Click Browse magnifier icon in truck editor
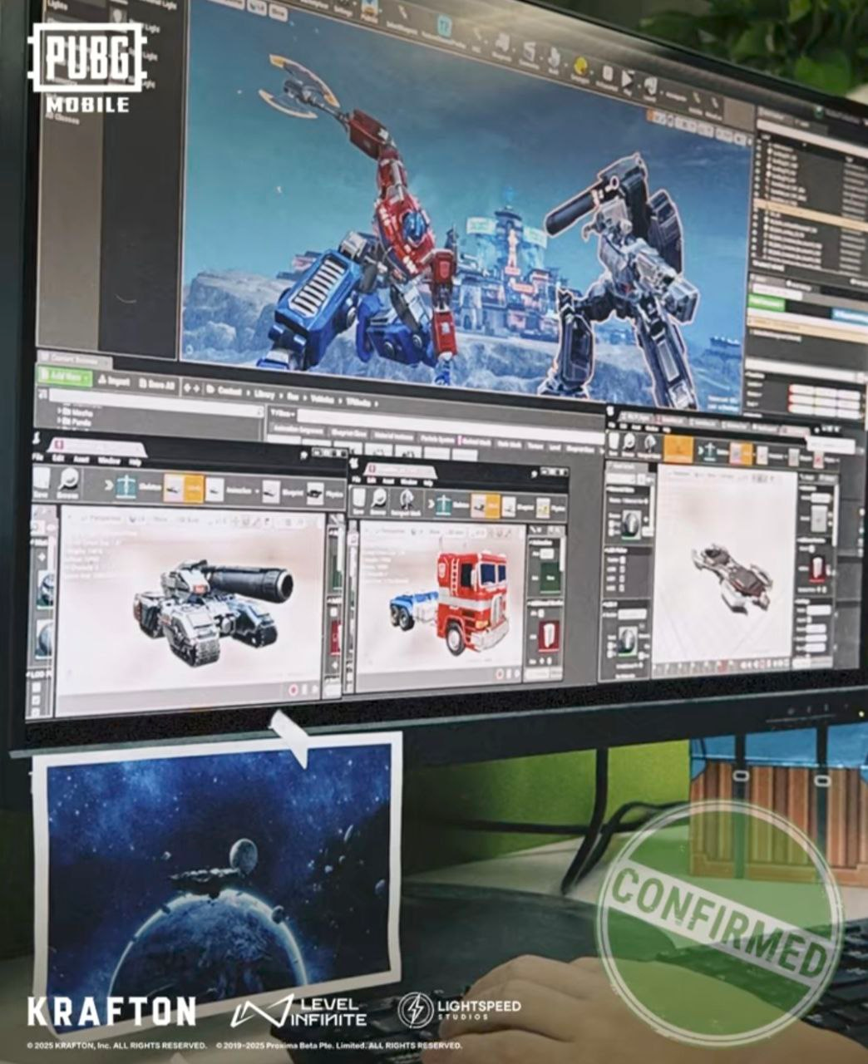This screenshot has width=868, height=1064. pyautogui.click(x=380, y=499)
